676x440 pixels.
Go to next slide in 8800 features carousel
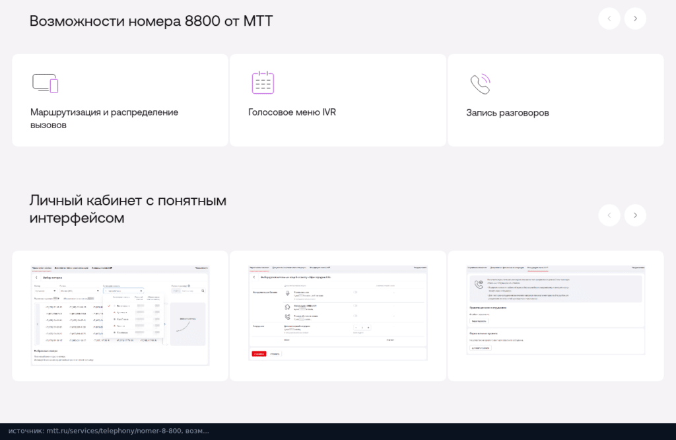click(x=635, y=18)
